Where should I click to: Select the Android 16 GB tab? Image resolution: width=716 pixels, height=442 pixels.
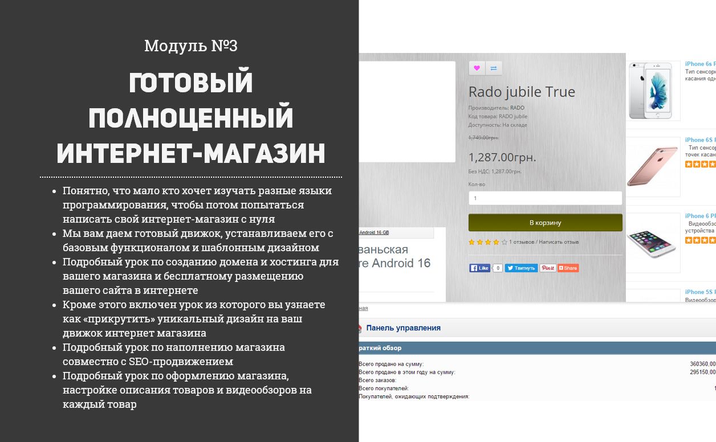coord(374,232)
